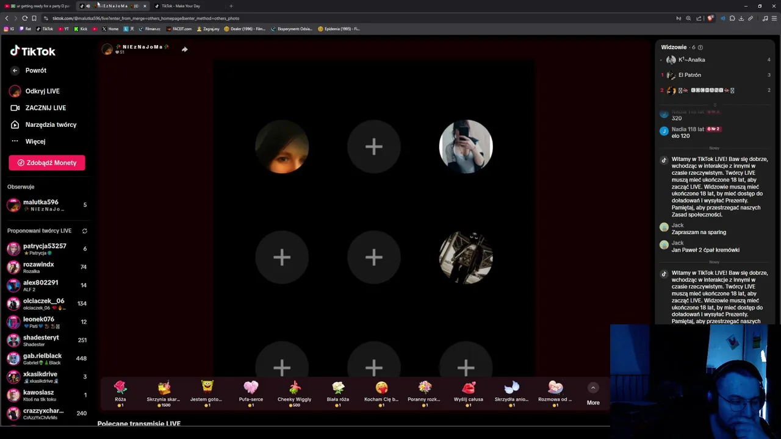Open browser downloads icon
Viewport: 781px width, 439px height.
coord(741,18)
